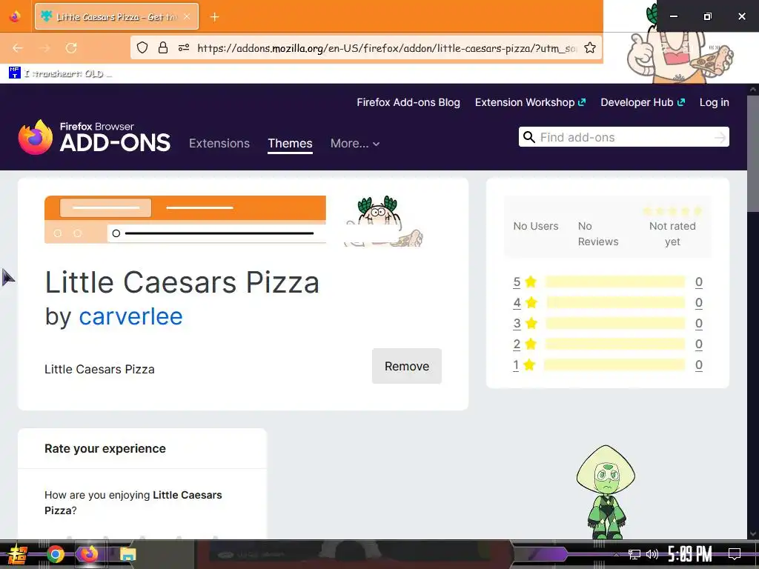The width and height of the screenshot is (759, 569).
Task: Click the 5-star rating bar
Action: (x=615, y=282)
